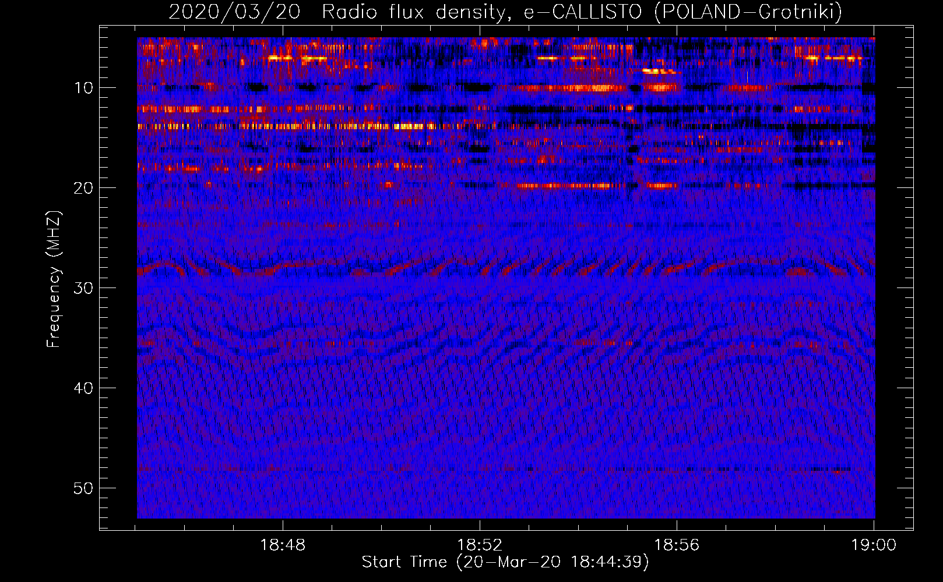Click the y-axis tick label "40"

(x=84, y=388)
